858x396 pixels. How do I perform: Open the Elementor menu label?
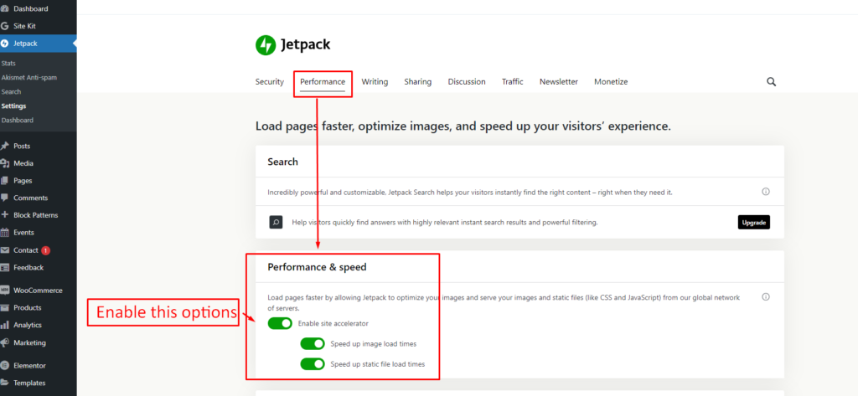pos(29,365)
